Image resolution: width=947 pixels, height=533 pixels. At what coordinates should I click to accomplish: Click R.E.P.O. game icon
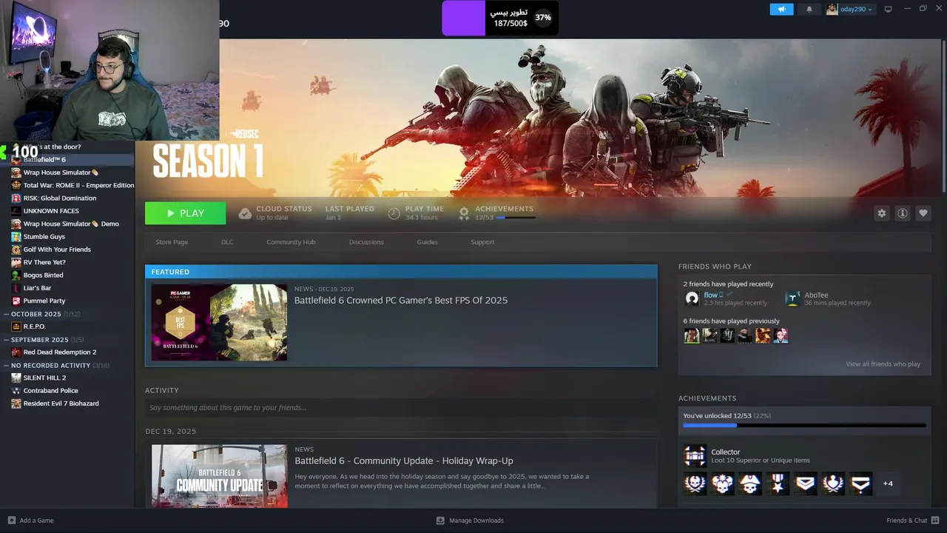[16, 326]
